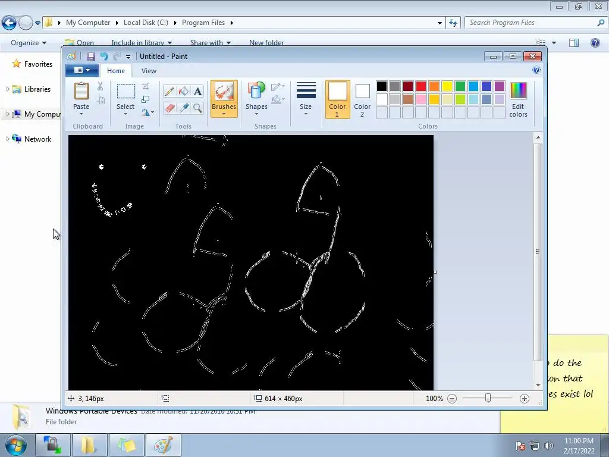Click the Paste clipboard icon
The width and height of the screenshot is (609, 457).
(x=81, y=91)
